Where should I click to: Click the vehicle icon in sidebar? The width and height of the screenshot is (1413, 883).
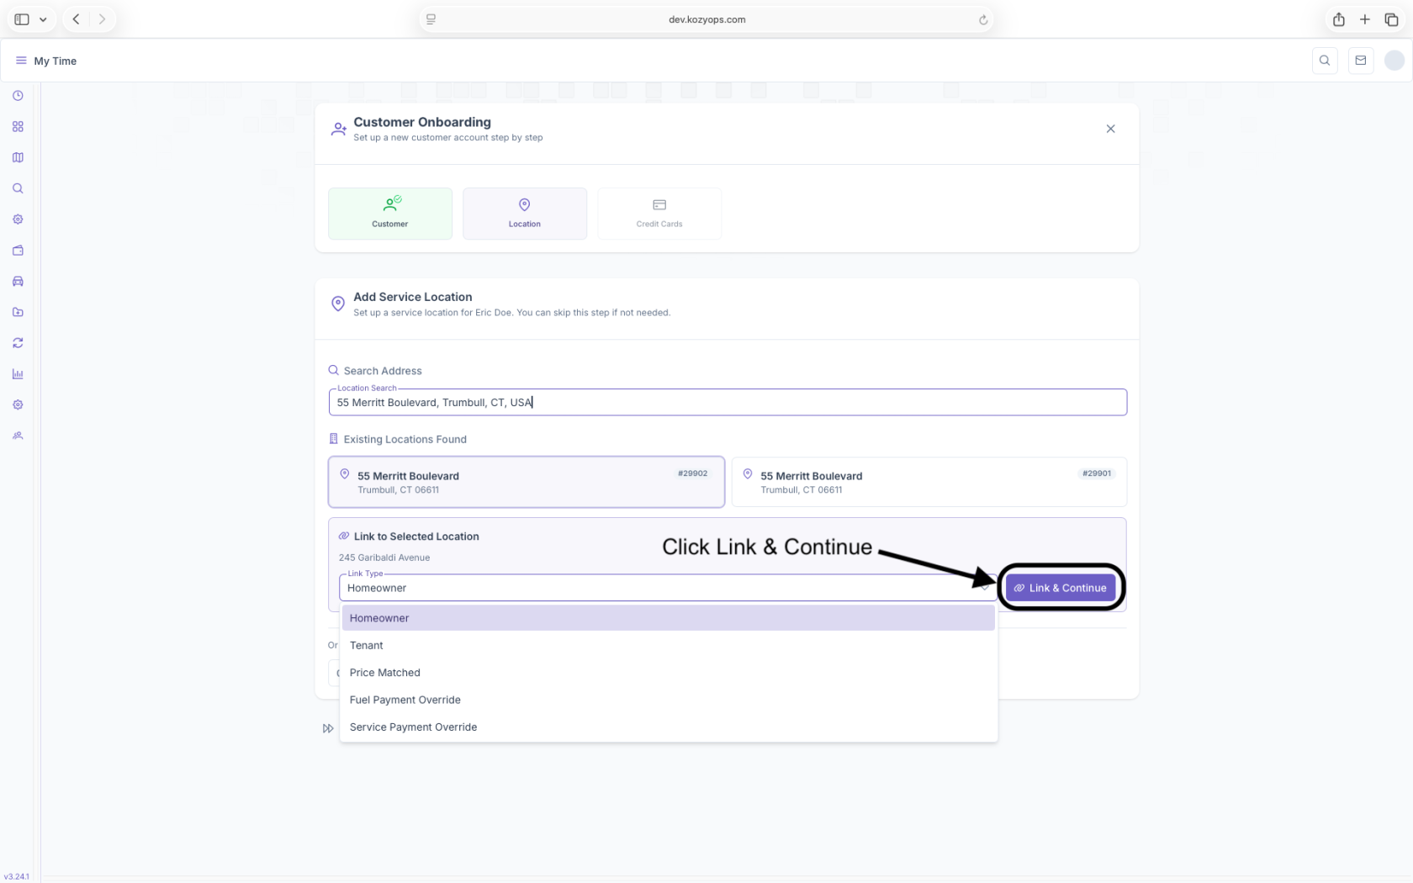tap(18, 282)
